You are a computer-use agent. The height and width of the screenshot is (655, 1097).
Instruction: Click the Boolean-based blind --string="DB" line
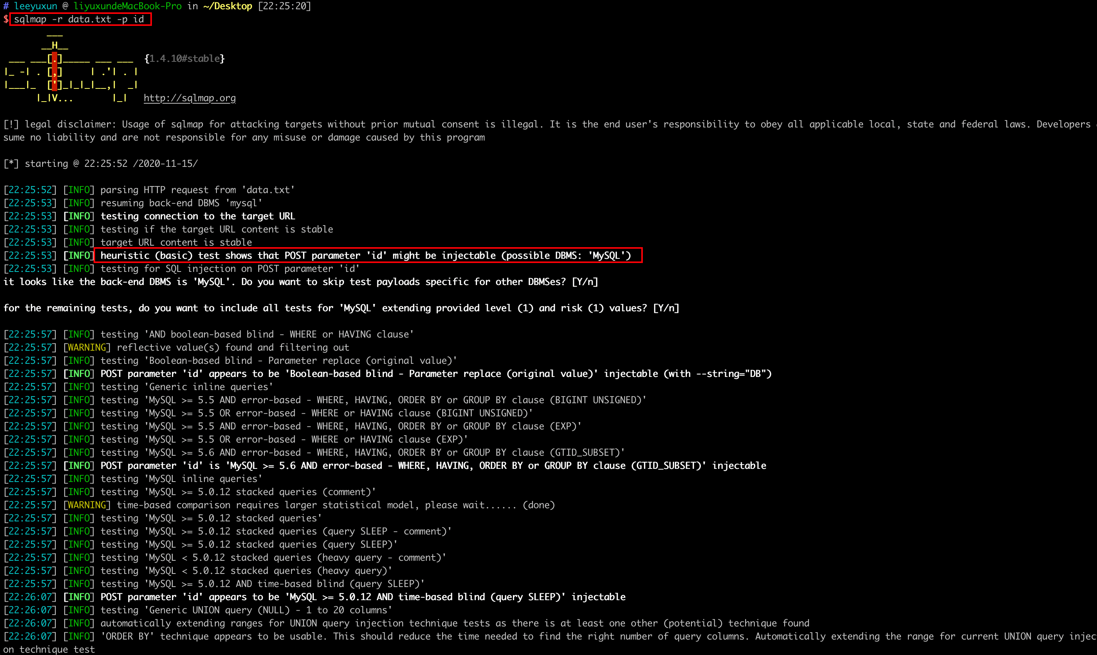point(436,374)
